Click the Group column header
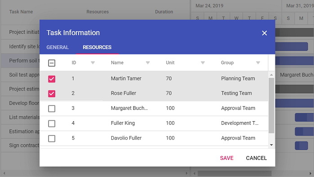This screenshot has width=314, height=177. coord(227,63)
